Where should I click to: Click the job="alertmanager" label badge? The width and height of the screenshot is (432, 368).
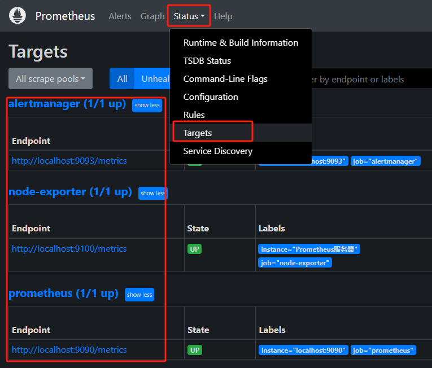pos(386,161)
